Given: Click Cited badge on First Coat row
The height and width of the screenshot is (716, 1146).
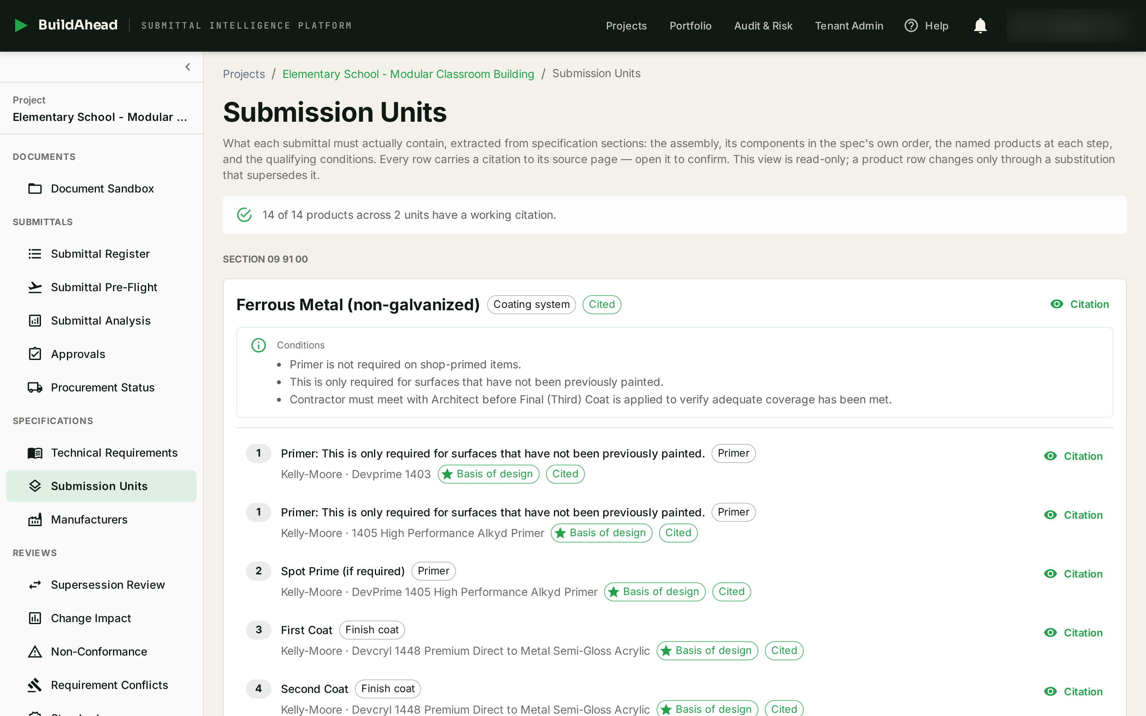Looking at the screenshot, I should [x=784, y=651].
